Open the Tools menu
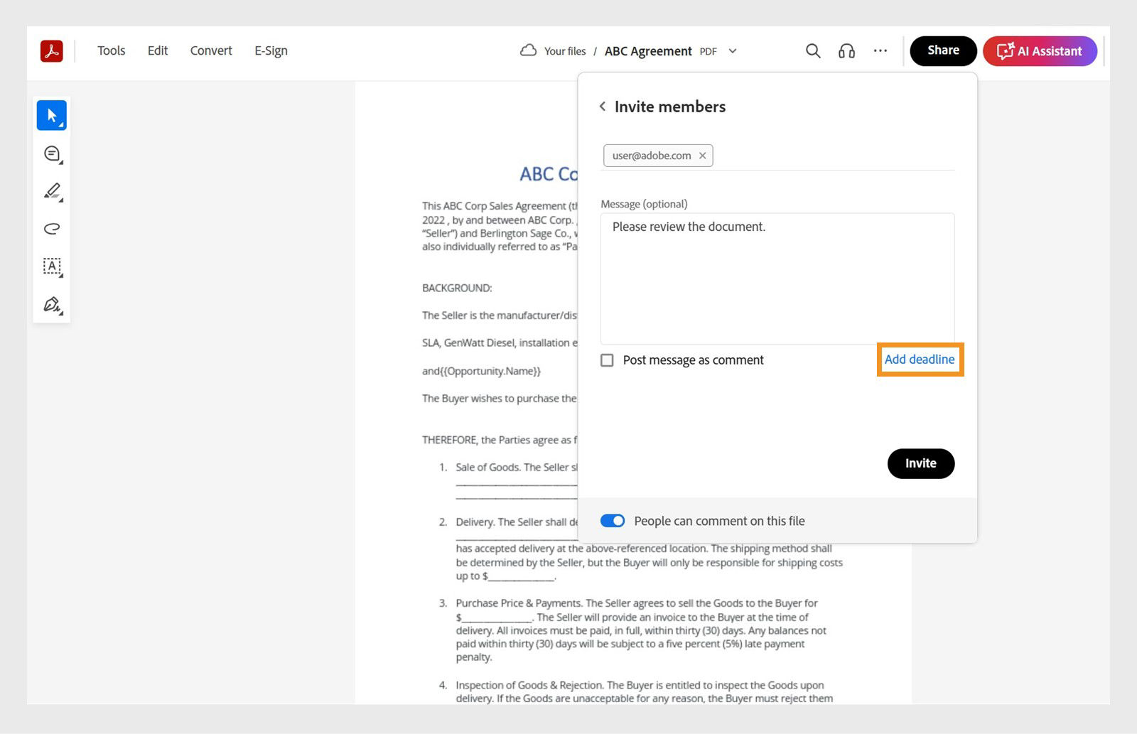The width and height of the screenshot is (1137, 734). tap(111, 50)
